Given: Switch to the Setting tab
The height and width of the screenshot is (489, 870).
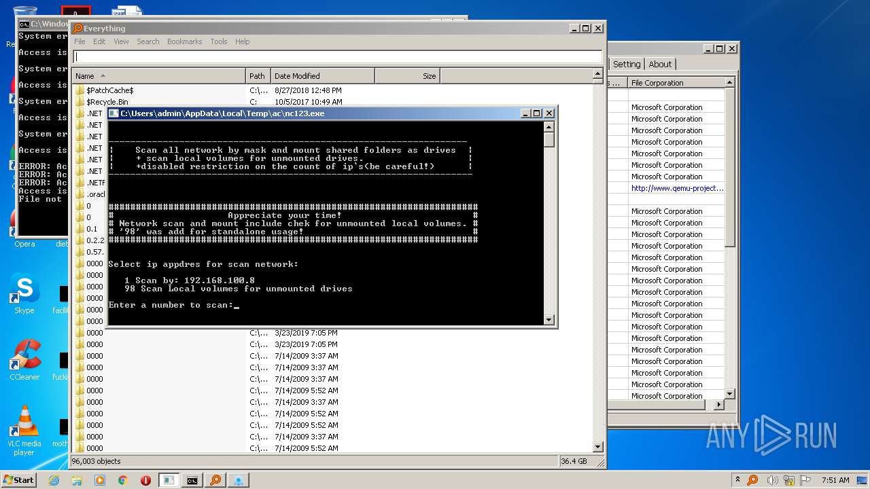Looking at the screenshot, I should 627,64.
